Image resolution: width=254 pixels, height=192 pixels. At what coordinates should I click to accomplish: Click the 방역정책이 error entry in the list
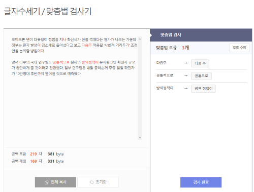click(x=165, y=88)
